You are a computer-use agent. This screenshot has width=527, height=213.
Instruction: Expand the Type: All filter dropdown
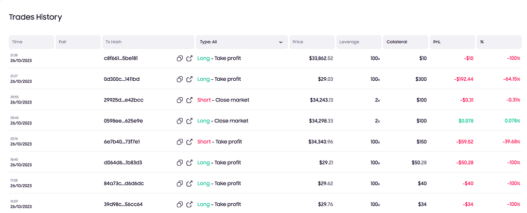[x=242, y=42]
